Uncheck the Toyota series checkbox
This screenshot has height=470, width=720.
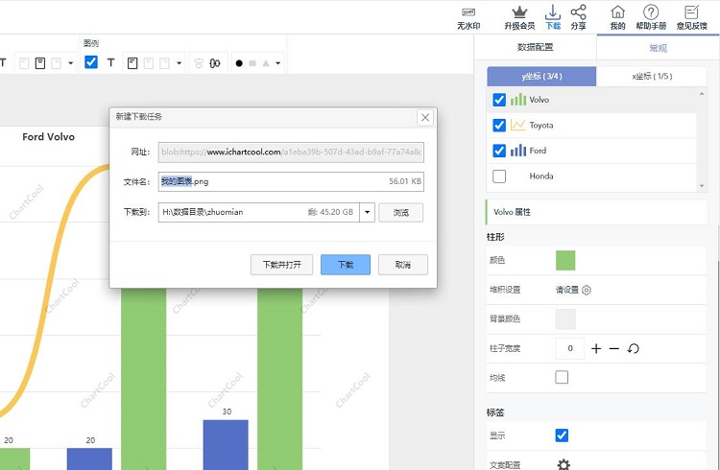(x=499, y=126)
